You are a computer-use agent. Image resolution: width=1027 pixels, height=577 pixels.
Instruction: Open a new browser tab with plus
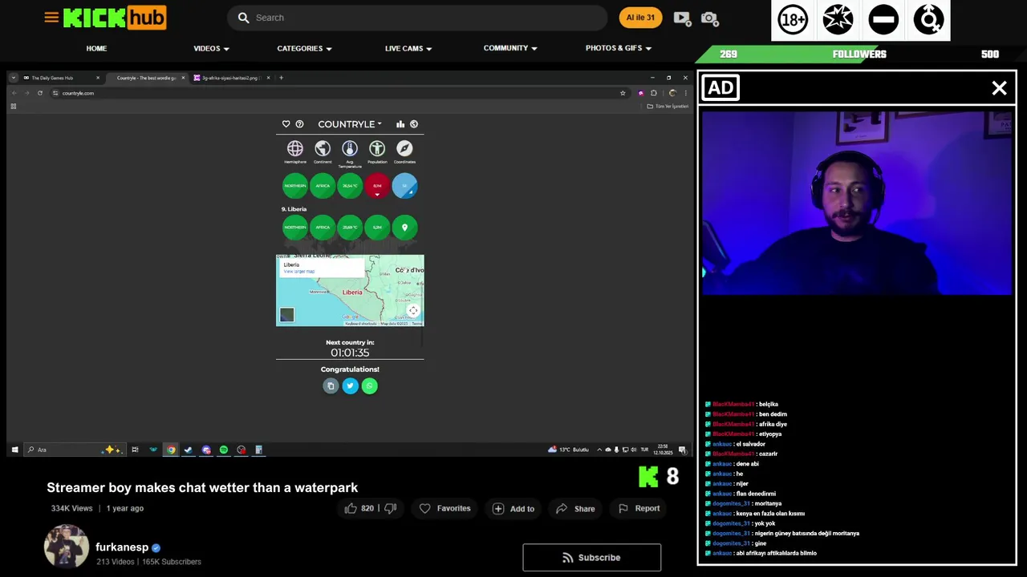281,78
